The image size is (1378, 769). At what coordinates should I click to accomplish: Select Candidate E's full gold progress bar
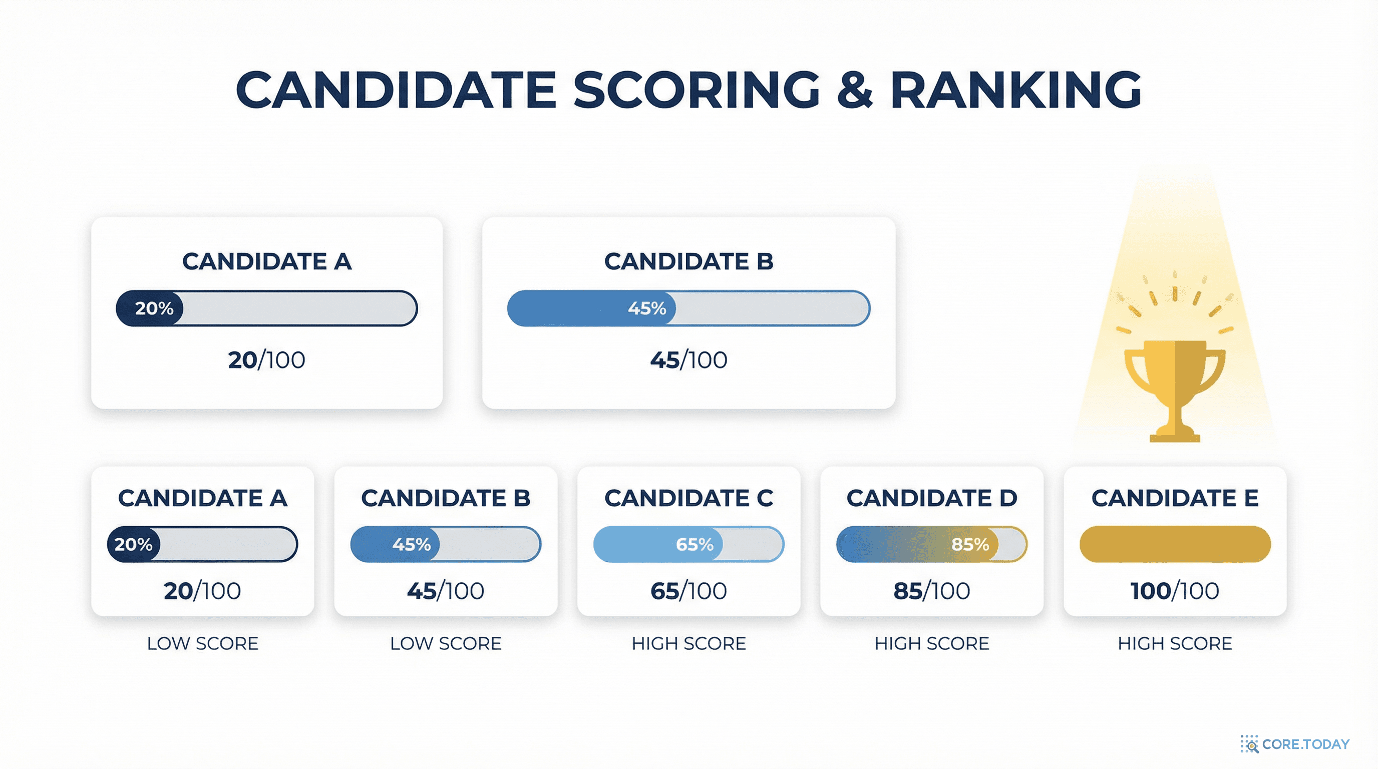[x=1175, y=544]
